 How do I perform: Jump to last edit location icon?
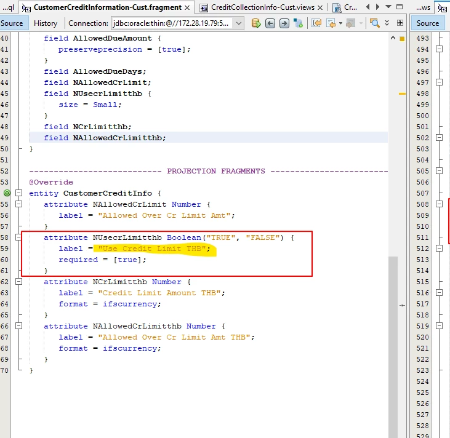click(316, 23)
